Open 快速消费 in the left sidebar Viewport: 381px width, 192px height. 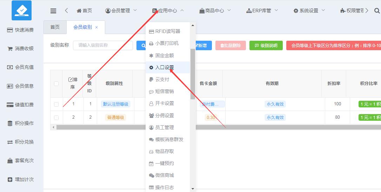click(x=21, y=30)
